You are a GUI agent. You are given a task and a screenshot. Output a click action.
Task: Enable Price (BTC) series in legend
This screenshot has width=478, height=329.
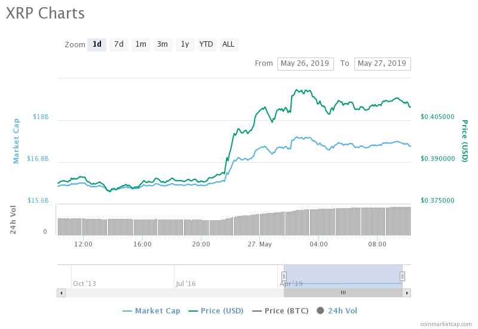click(280, 311)
